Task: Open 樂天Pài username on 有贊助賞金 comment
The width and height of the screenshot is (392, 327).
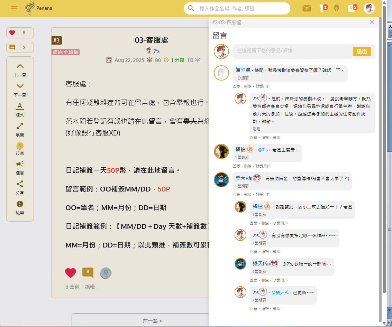Action: [244, 178]
